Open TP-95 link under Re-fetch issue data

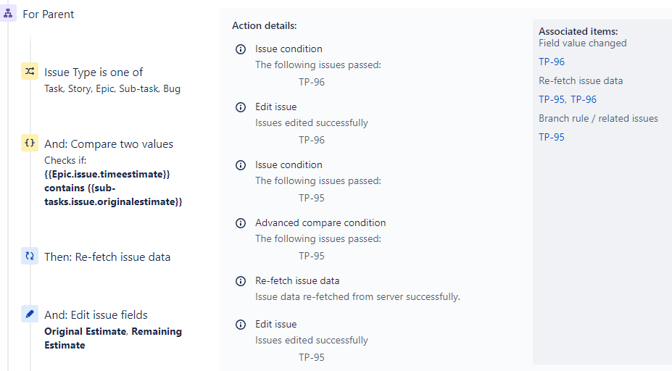(x=552, y=99)
